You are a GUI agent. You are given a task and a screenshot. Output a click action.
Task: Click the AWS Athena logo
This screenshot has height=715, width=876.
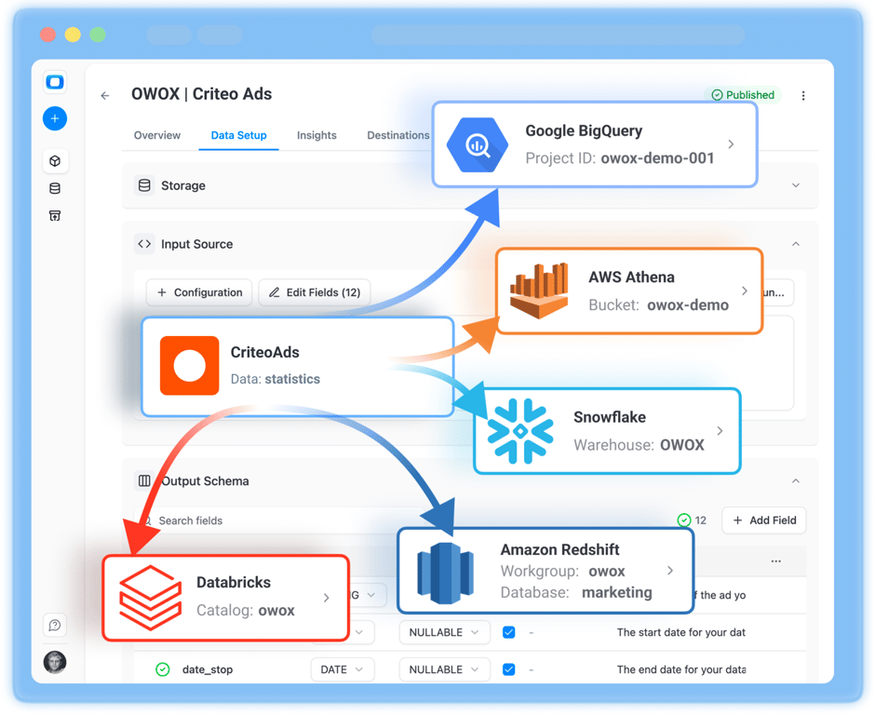(539, 290)
